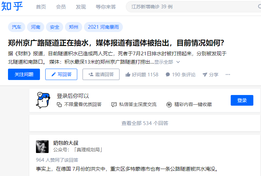261x176 pixels.
Task: Open 查看全部 534 个回答
Action: click(x=145, y=123)
